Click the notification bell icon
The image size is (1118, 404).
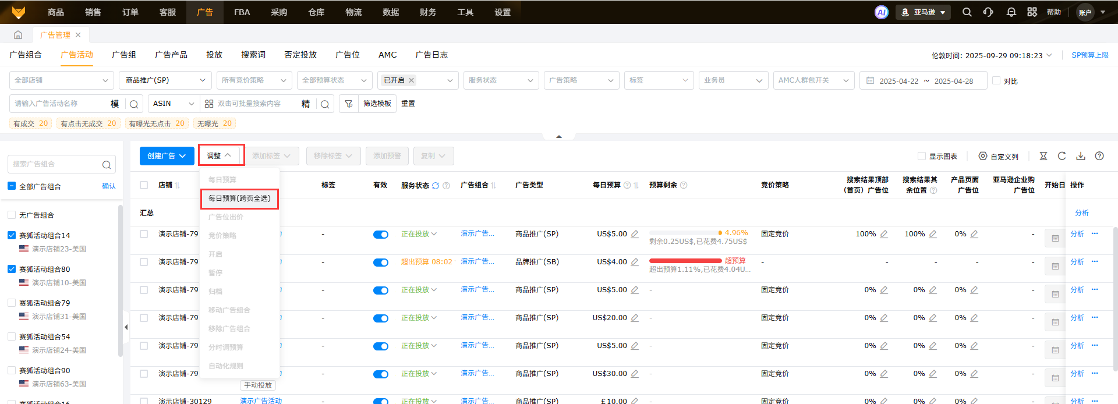pos(1011,12)
